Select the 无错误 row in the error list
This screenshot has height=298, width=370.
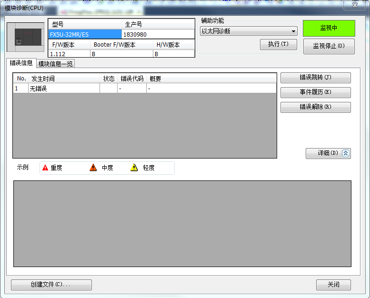click(64, 89)
